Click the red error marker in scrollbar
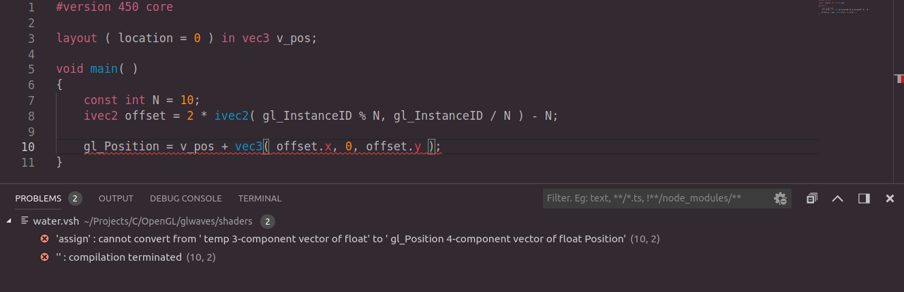 (x=898, y=79)
